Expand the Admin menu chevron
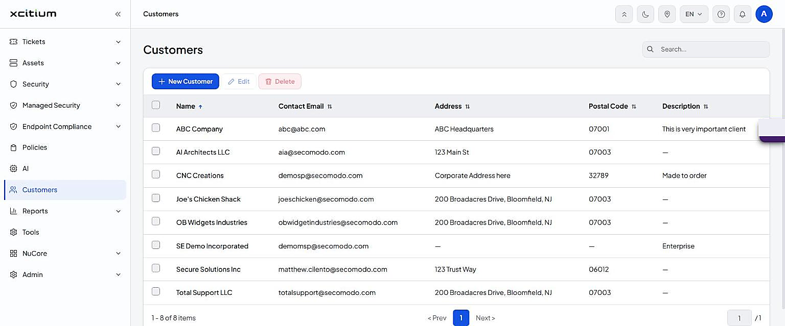 coord(118,274)
